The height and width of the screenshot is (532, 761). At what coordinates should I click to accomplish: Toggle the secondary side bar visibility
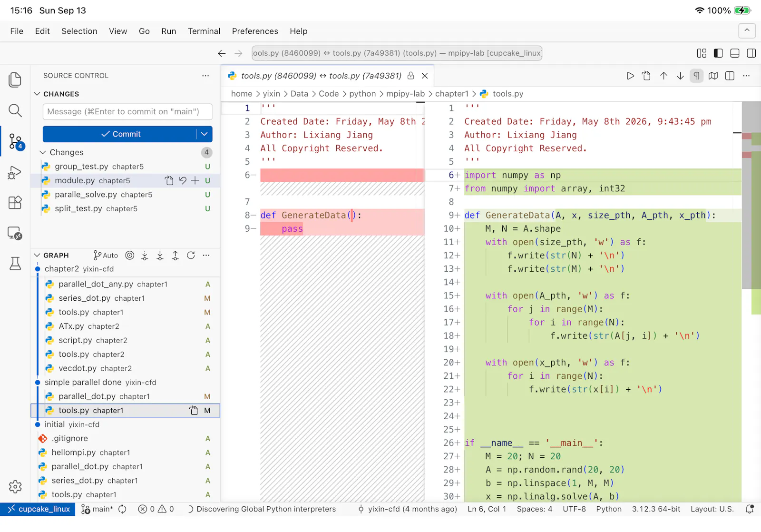751,53
